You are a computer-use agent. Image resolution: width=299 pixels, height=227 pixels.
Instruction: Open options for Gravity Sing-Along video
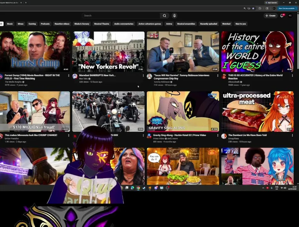click(x=218, y=135)
